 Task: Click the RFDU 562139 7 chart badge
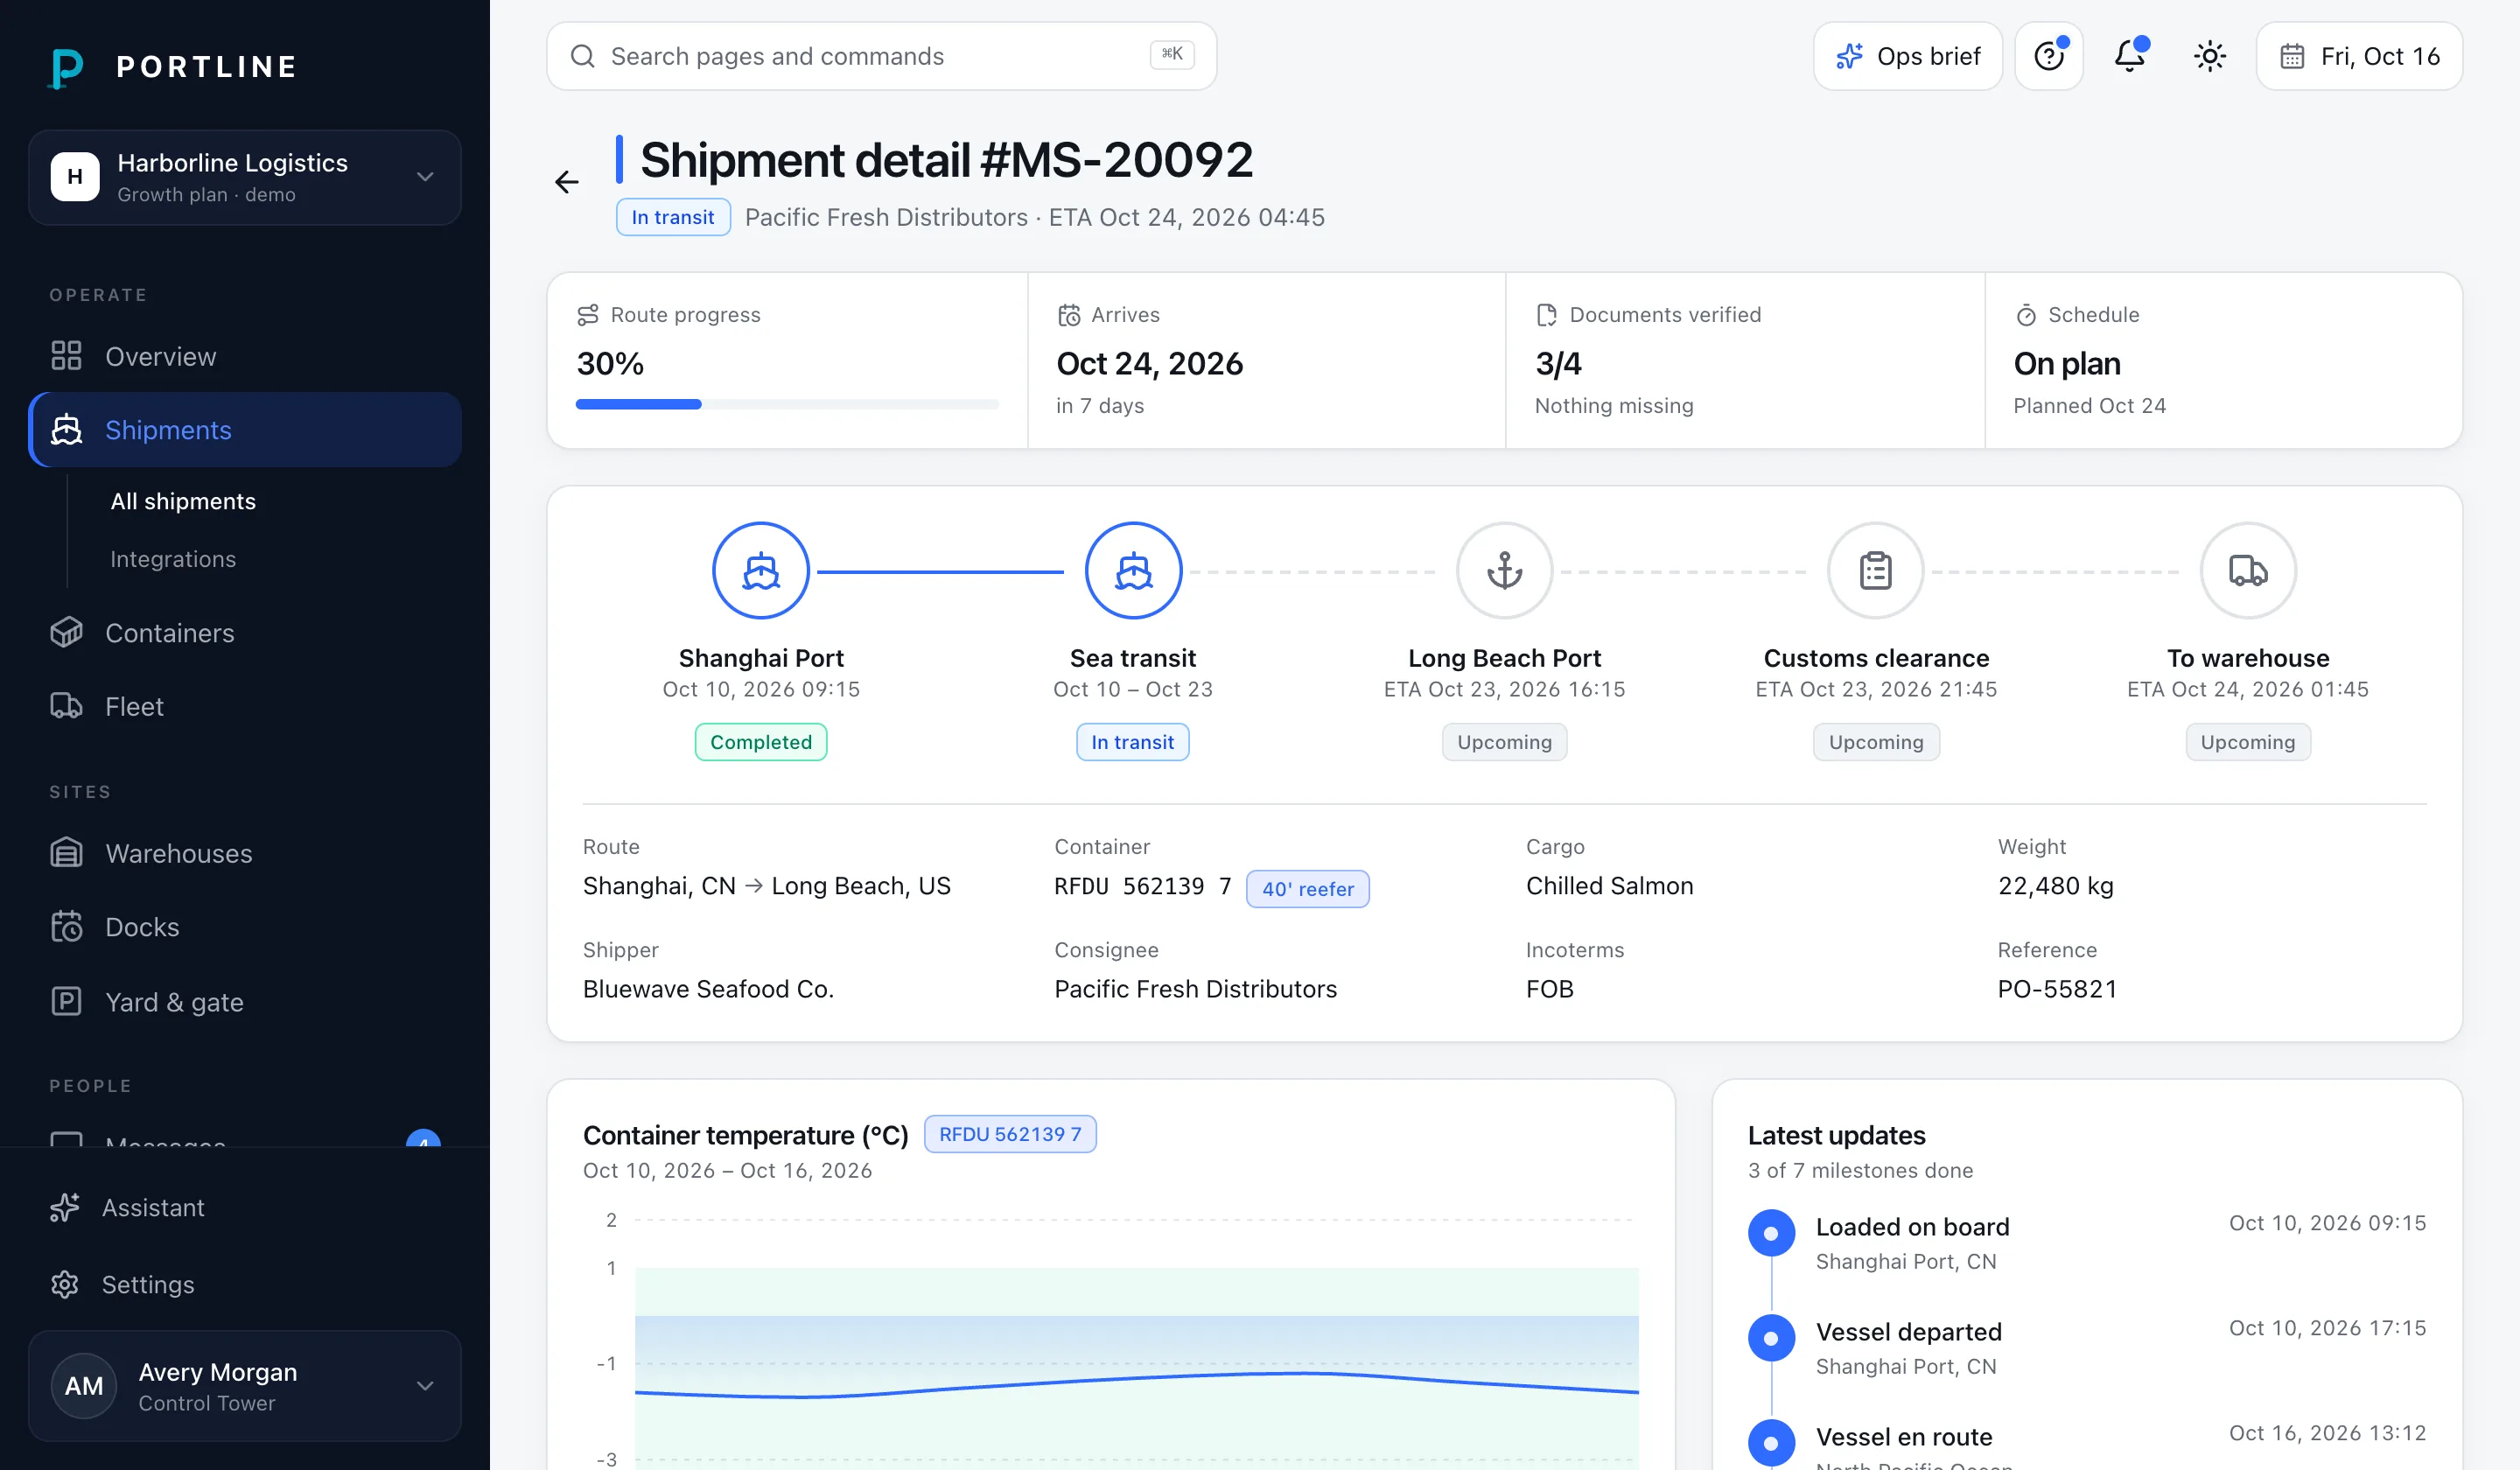point(1010,1134)
